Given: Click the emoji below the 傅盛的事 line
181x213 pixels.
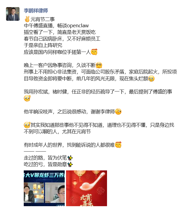Looking at the screenshot, I should [27, 98].
